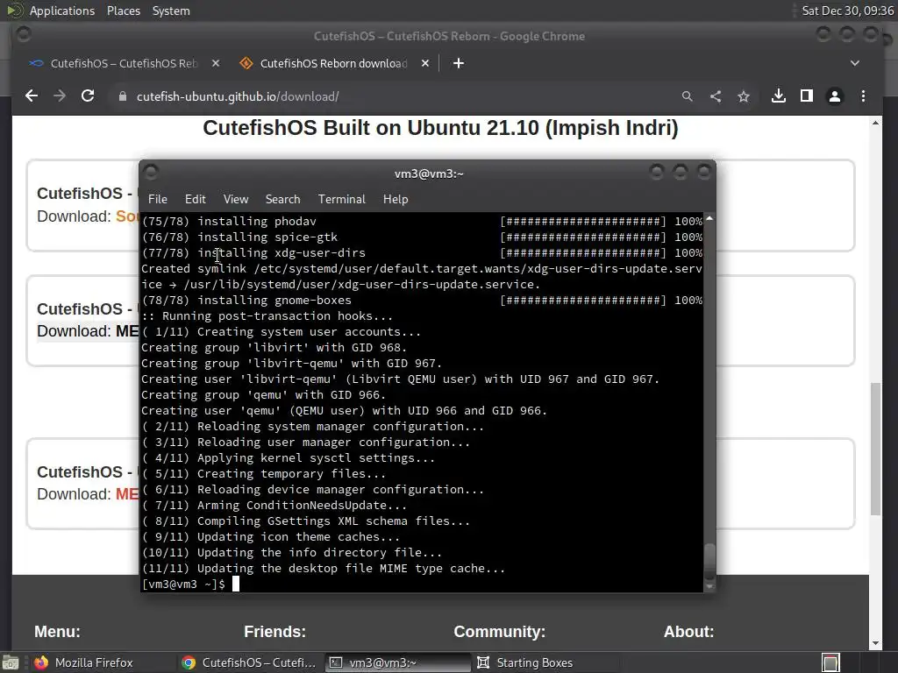Switch to CutefishOS Chrome window in taskbar
Viewport: 898px width, 673px height.
[248, 662]
